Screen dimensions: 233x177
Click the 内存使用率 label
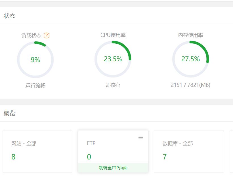191,35
